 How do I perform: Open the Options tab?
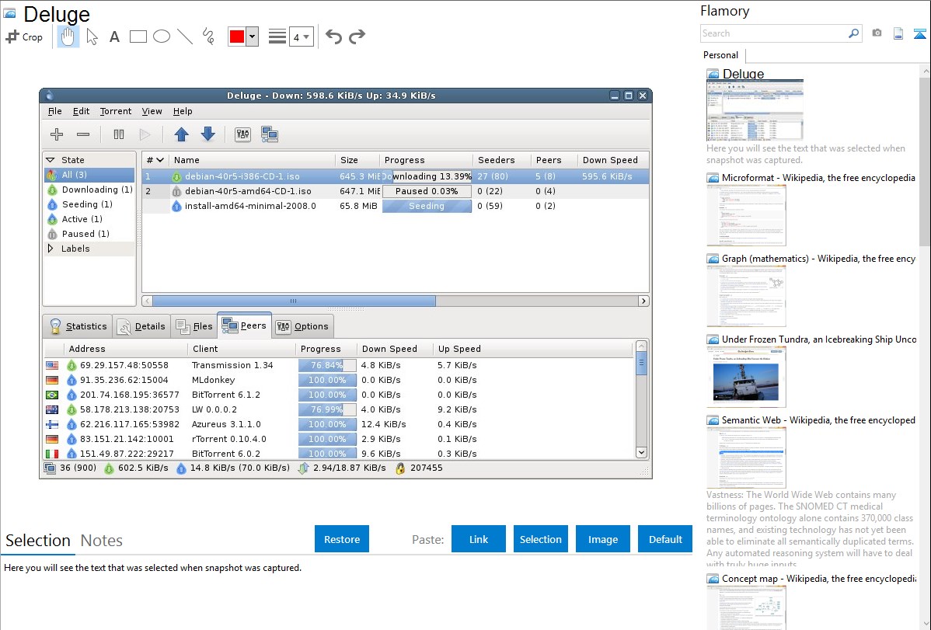coord(303,326)
